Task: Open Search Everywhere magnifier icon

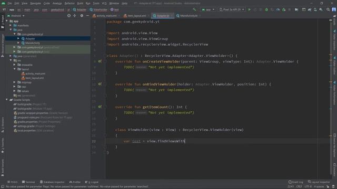Action: [328, 9]
